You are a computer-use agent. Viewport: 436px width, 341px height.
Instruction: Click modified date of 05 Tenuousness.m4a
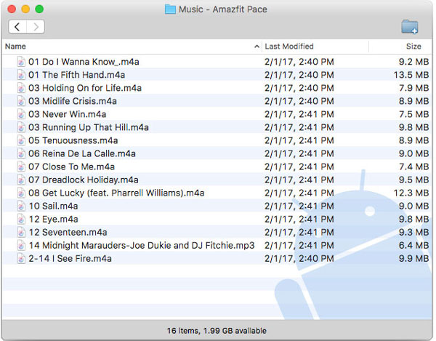pyautogui.click(x=299, y=140)
